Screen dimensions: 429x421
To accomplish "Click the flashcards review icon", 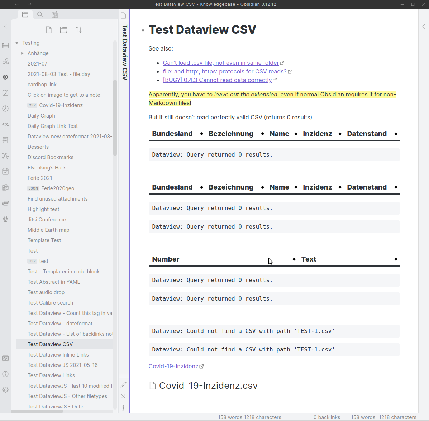I will (x=5, y=203).
